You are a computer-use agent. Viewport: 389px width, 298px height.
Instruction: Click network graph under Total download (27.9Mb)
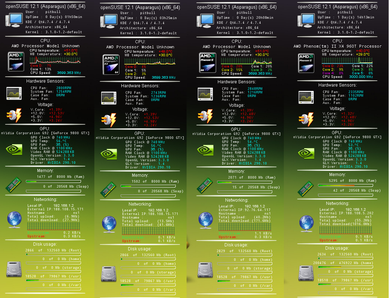54,226
